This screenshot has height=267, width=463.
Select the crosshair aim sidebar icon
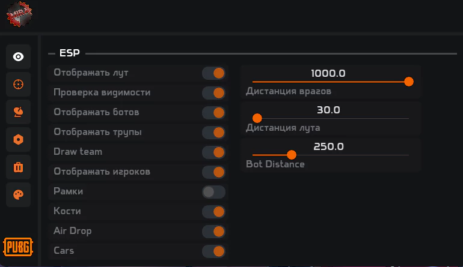point(18,84)
